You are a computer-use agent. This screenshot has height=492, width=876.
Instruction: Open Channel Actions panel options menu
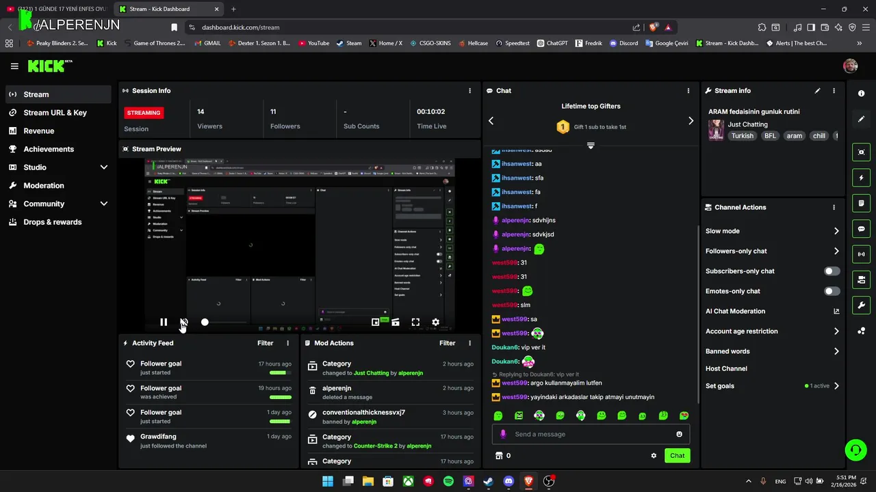[x=834, y=207]
